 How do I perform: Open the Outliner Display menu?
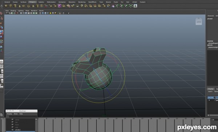(9, 114)
